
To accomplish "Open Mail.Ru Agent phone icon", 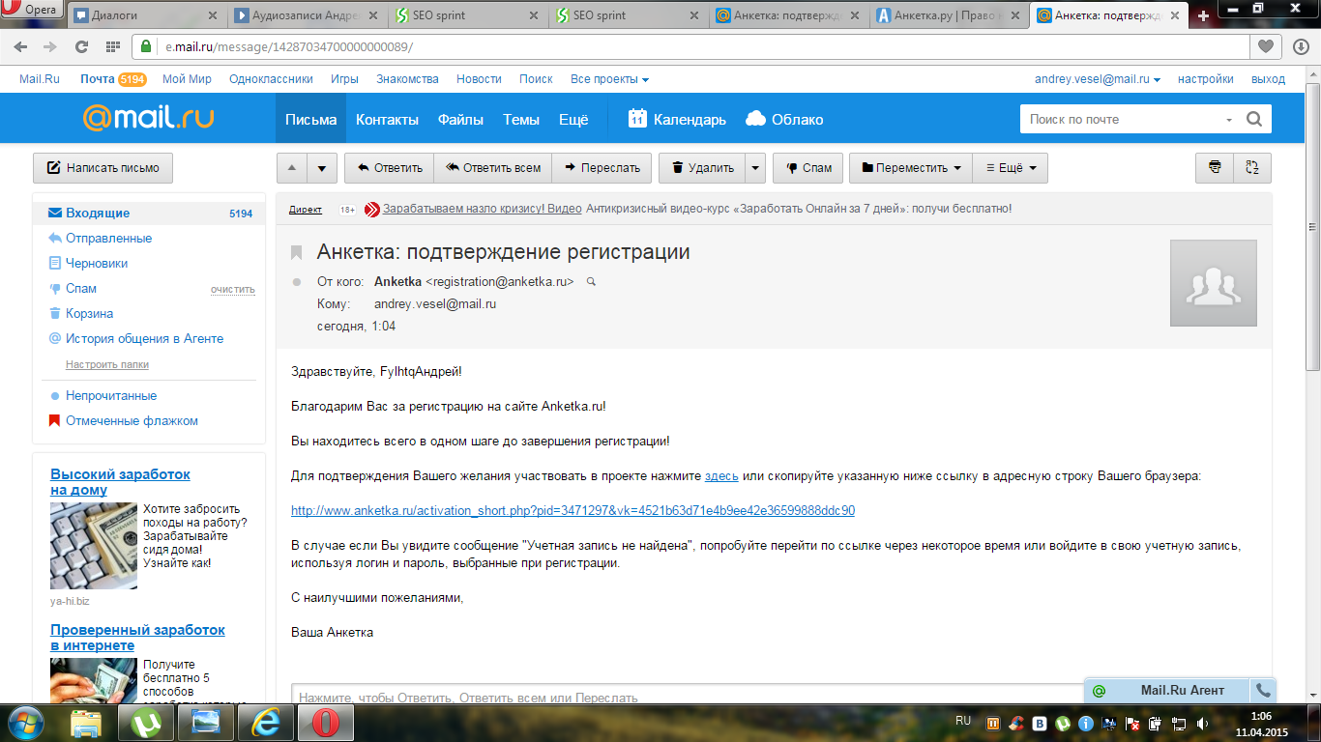I will click(x=1262, y=691).
